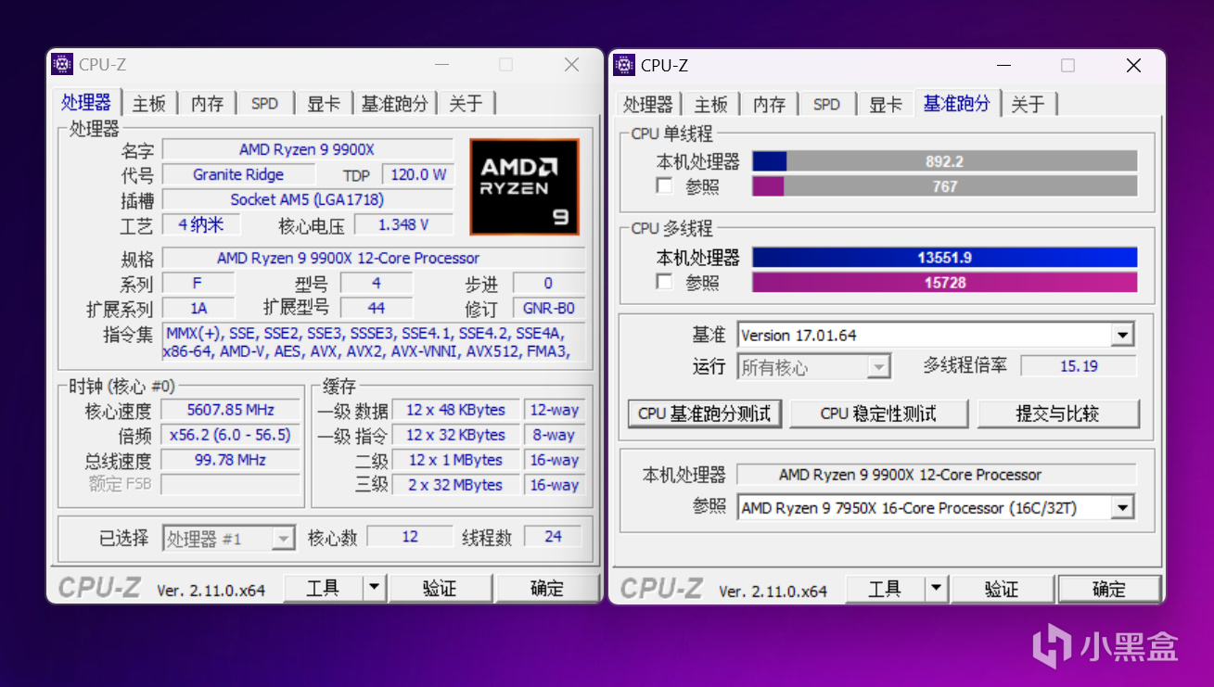
Task: Open the 运行 所有核心 dropdown
Action: [878, 367]
